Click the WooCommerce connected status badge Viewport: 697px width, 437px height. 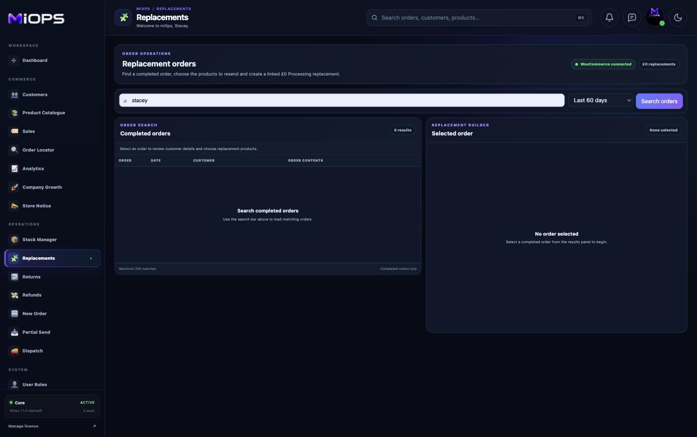pyautogui.click(x=603, y=64)
